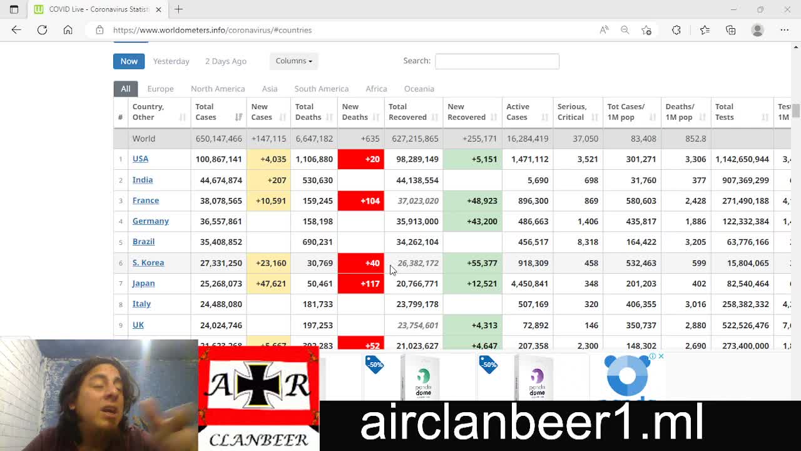Image resolution: width=801 pixels, height=451 pixels.
Task: Select the Now data button
Action: coord(129,61)
